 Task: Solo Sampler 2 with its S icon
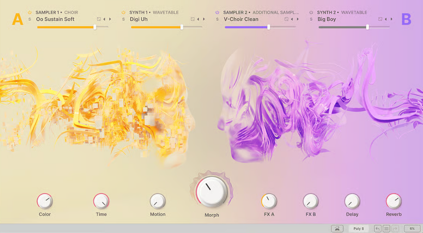218,19
